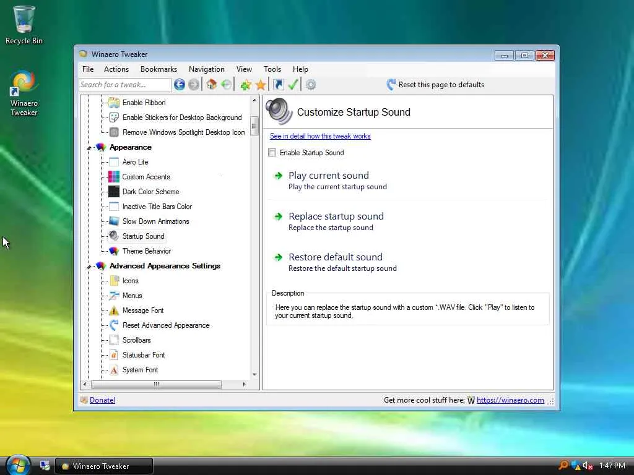Go to the Home page icon
This screenshot has height=475, width=634.
(x=211, y=84)
